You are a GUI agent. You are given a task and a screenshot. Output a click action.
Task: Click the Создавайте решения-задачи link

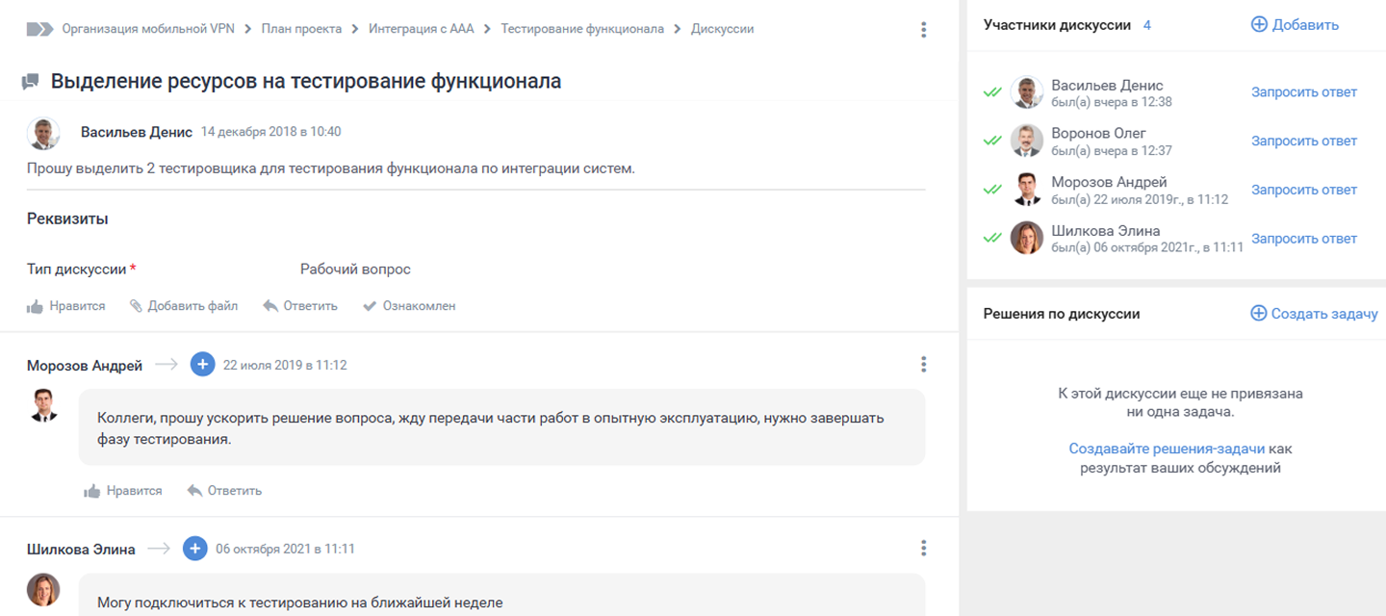(x=1167, y=449)
